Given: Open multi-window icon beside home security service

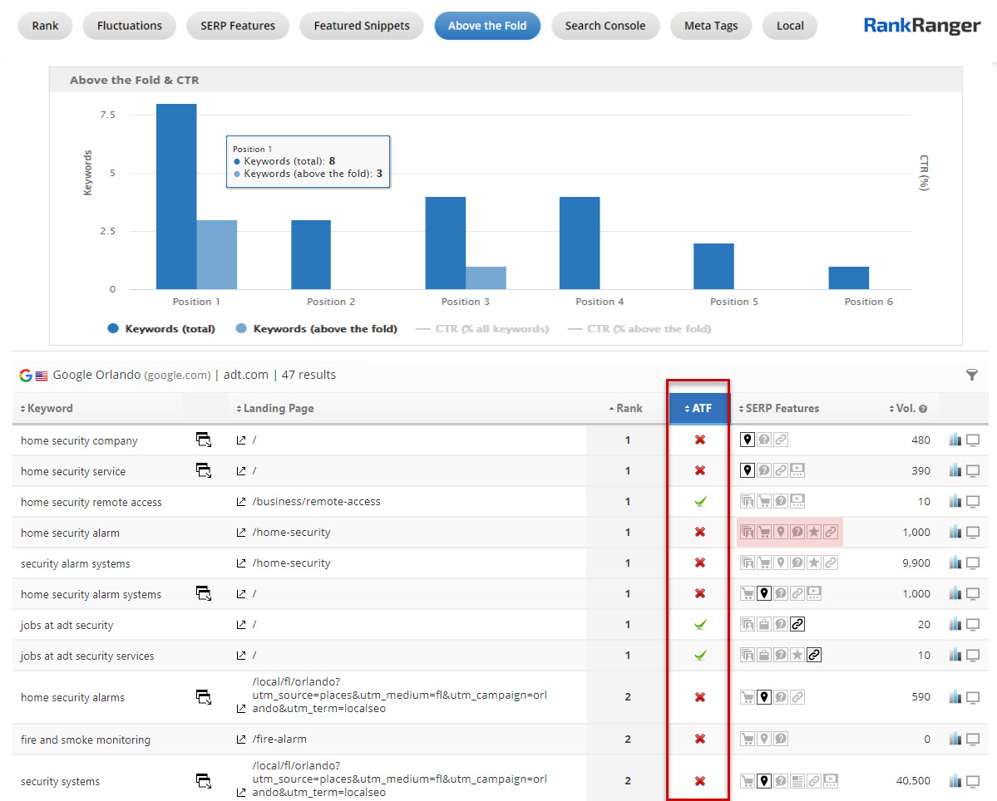Looking at the screenshot, I should click(204, 471).
